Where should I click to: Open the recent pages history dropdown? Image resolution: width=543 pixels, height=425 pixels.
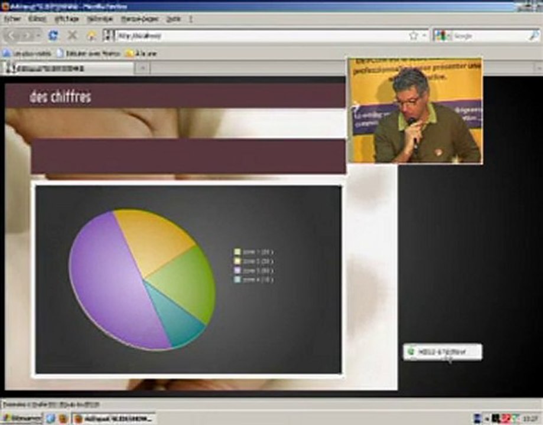click(38, 35)
